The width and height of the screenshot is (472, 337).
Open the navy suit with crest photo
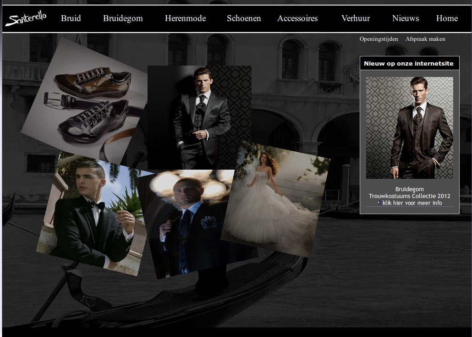(190, 223)
